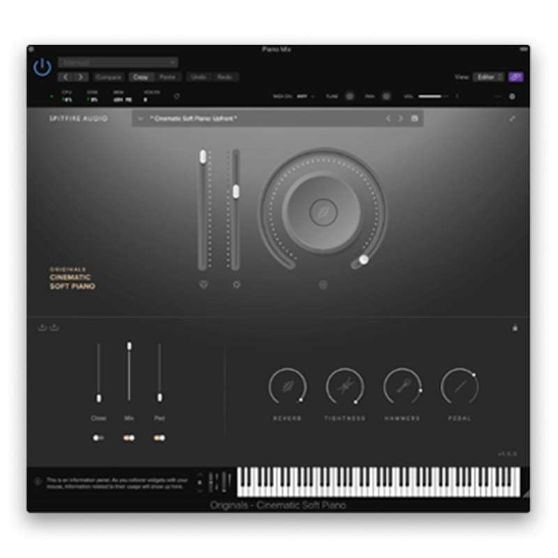
Task: Click the information panel text
Action: [x=117, y=483]
